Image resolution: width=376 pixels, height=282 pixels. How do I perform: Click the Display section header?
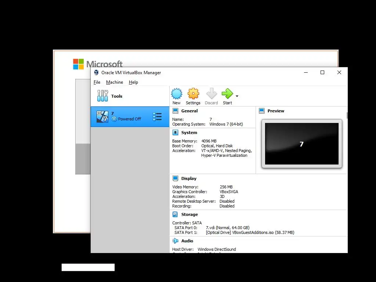coord(189,178)
